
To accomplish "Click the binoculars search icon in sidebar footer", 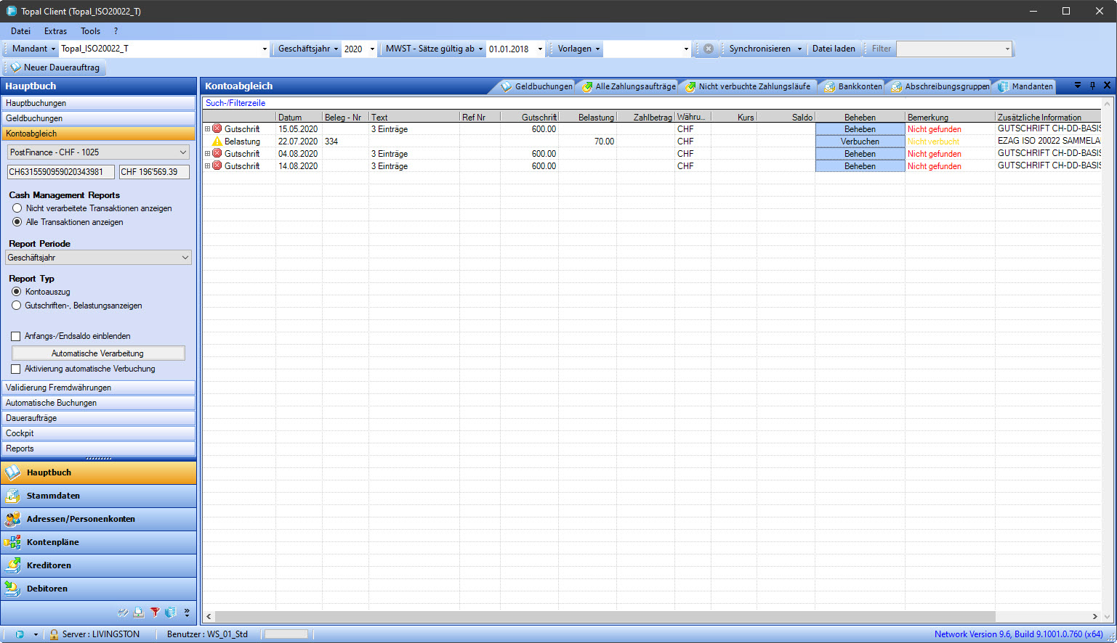I will [123, 613].
